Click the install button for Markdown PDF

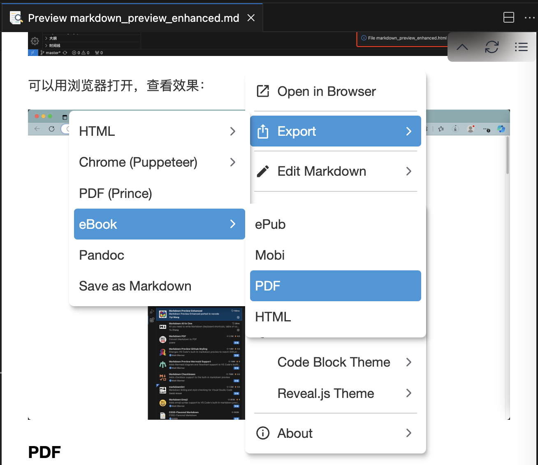(237, 342)
